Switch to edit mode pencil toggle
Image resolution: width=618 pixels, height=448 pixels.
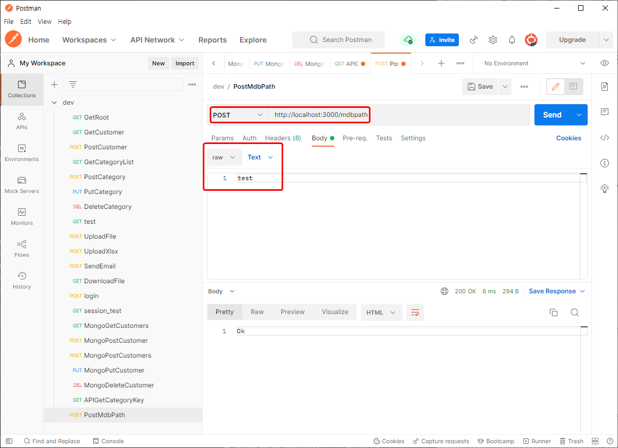pos(556,87)
